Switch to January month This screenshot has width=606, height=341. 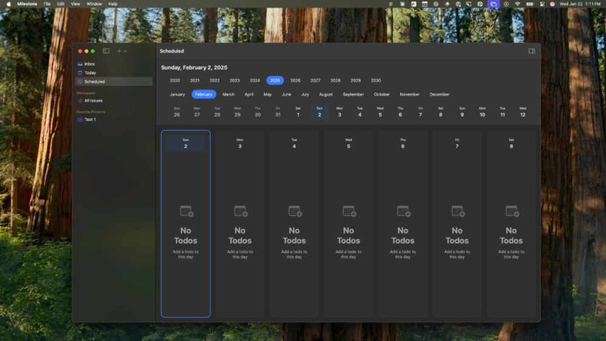[178, 94]
